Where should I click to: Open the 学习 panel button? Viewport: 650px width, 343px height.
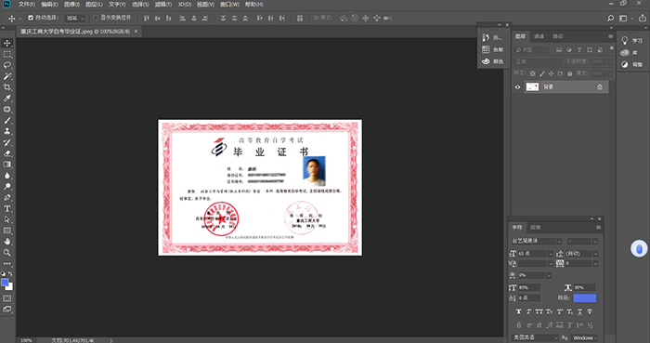point(632,41)
